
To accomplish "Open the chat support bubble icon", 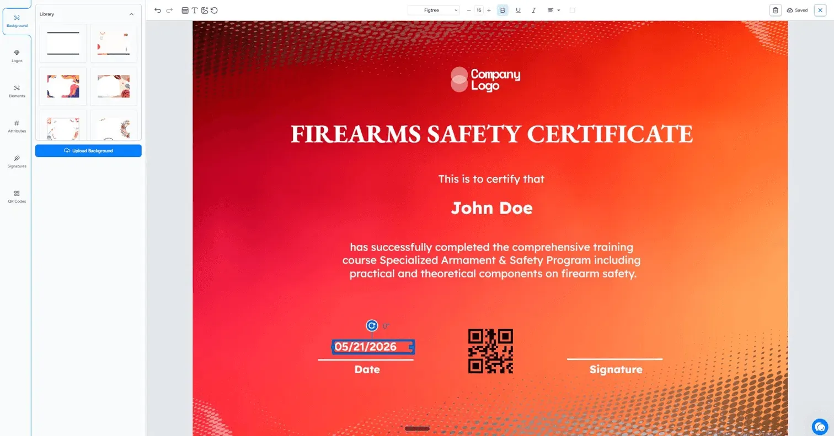I will 820,427.
